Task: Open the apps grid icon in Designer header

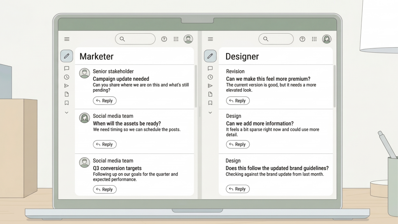Action: [x=314, y=39]
